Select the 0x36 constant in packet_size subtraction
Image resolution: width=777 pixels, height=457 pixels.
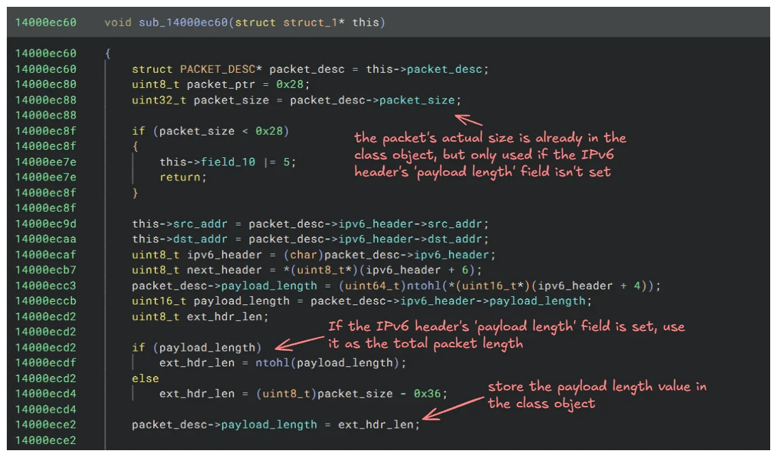[427, 394]
